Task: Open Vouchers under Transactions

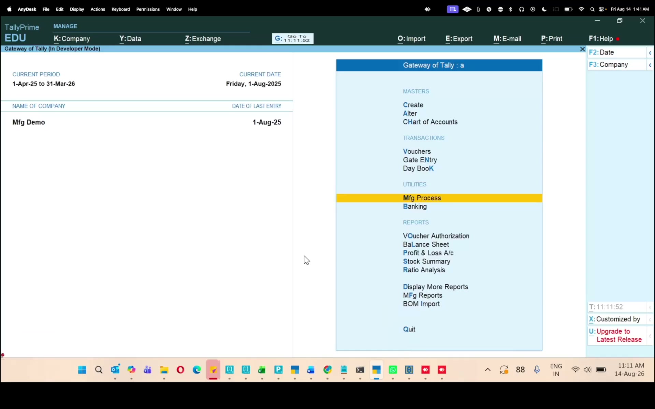Action: 417,151
